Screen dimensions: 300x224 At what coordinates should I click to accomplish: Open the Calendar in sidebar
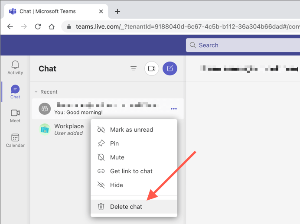click(15, 140)
